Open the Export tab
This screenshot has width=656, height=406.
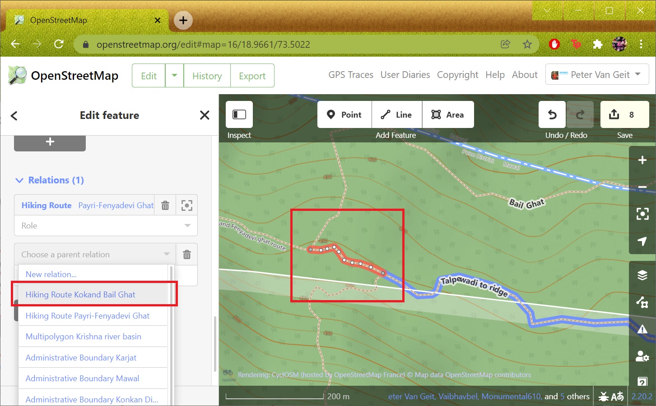252,76
